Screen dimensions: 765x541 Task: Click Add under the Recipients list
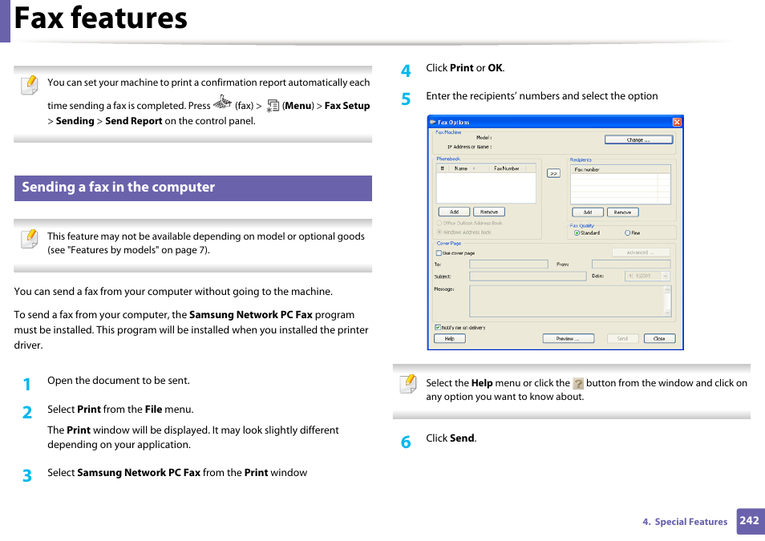[588, 212]
